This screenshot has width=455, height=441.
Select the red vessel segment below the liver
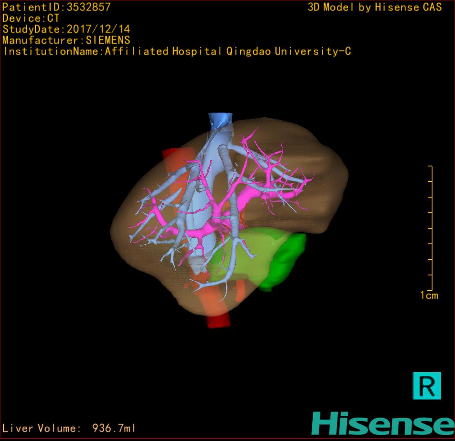click(x=218, y=321)
